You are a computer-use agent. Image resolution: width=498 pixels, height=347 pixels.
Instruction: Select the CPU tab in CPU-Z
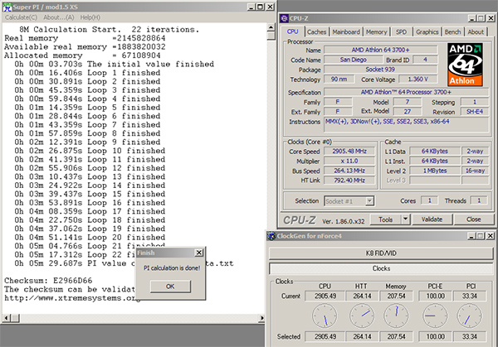[x=292, y=31]
